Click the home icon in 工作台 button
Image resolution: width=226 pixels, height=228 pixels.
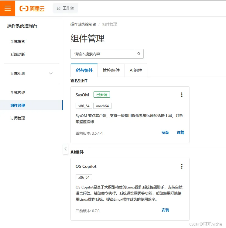(59, 8)
